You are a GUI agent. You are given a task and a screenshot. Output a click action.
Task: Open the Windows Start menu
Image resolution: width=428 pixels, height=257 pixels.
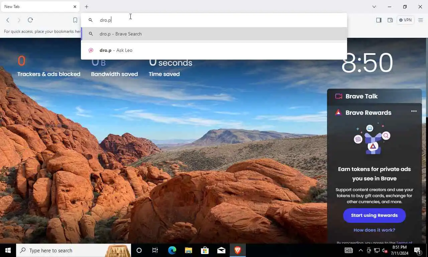(8, 250)
